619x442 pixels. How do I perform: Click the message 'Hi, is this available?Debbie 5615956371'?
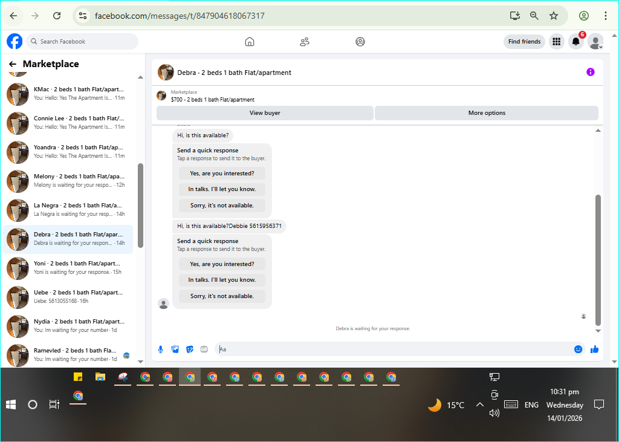[229, 226]
